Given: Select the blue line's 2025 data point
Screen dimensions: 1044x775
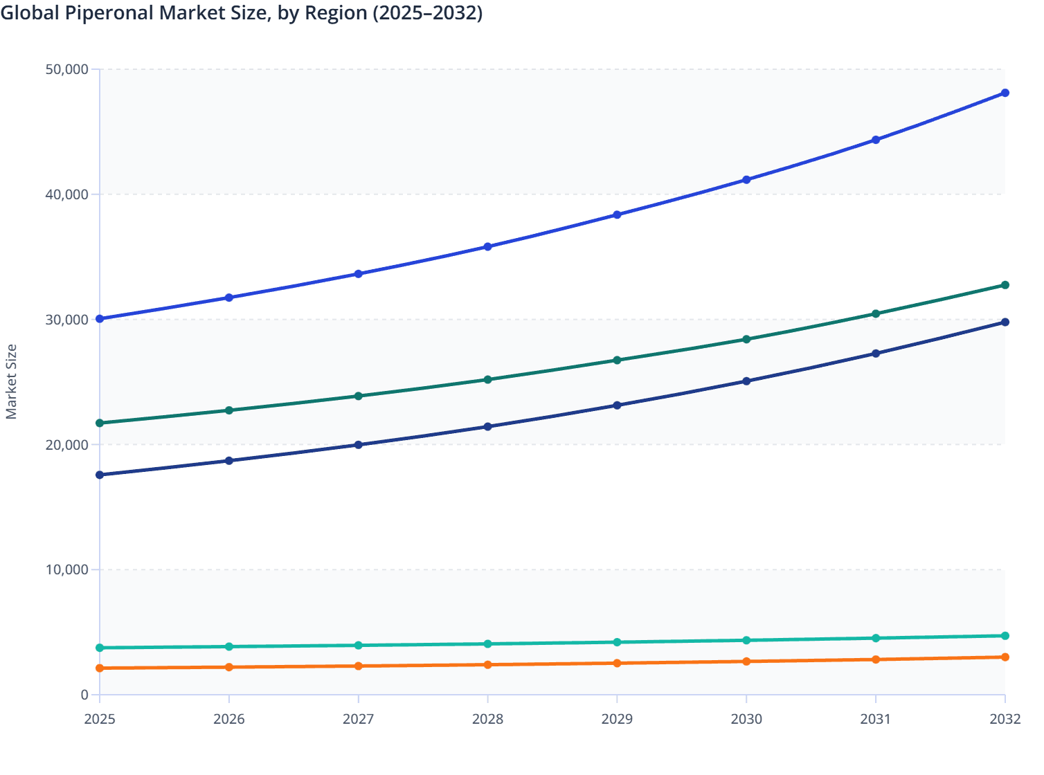Looking at the screenshot, I should point(98,318).
